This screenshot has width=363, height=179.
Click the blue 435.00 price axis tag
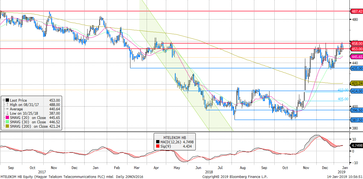coord(356,68)
